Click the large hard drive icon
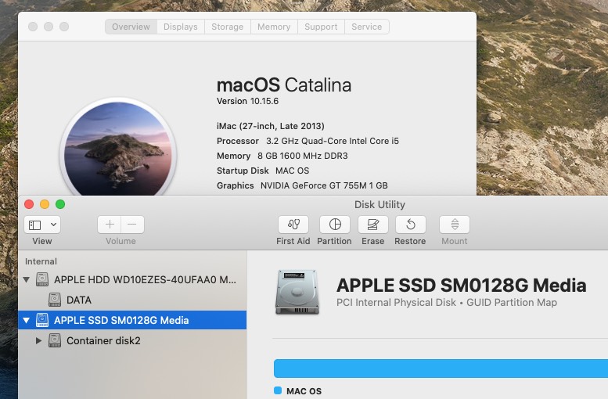The image size is (608, 399). pos(297,292)
